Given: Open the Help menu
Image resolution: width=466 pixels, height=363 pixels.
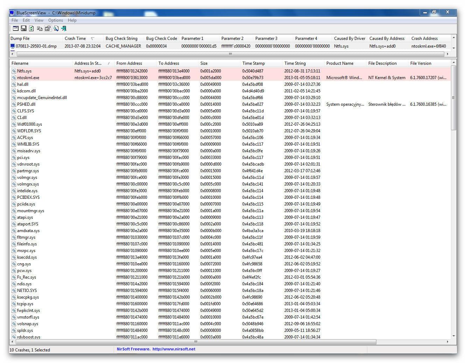Looking at the screenshot, I should click(72, 20).
